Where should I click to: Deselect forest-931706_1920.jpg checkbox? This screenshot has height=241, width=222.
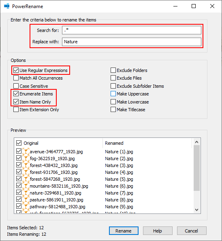point(19,172)
